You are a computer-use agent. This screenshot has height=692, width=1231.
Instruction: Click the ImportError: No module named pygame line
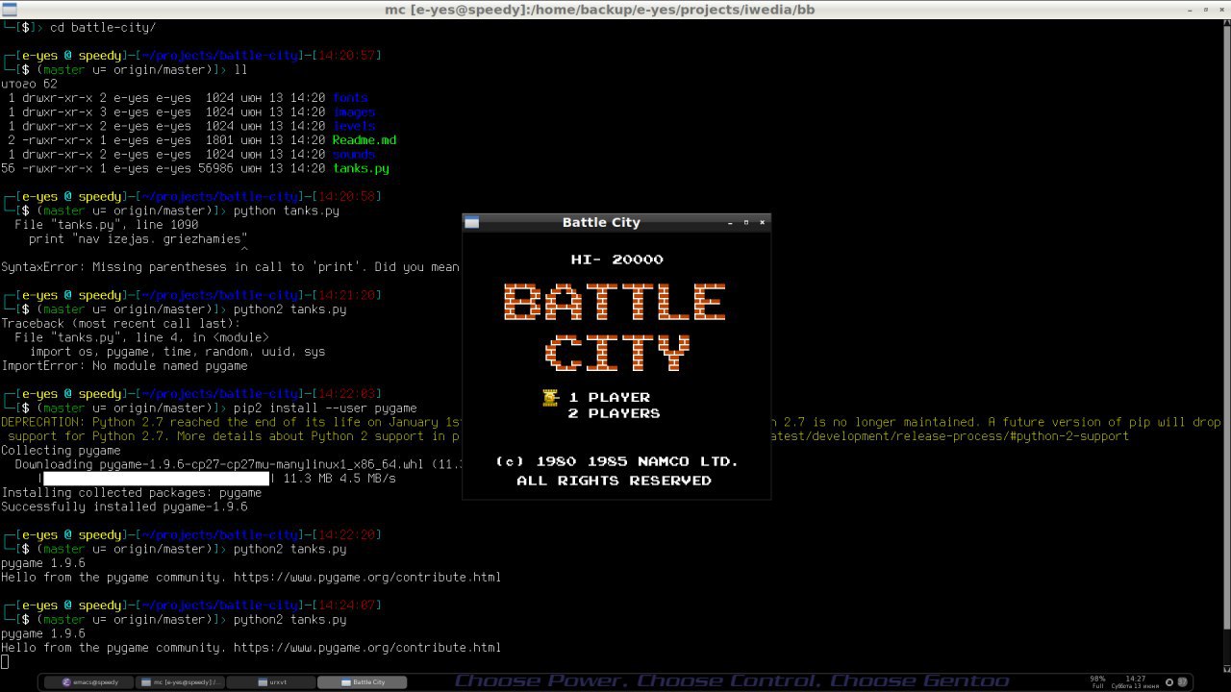pos(124,366)
